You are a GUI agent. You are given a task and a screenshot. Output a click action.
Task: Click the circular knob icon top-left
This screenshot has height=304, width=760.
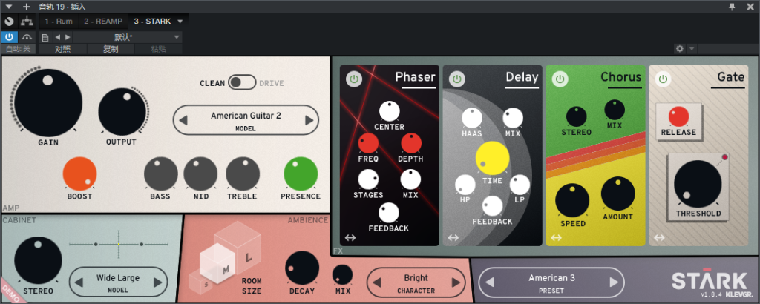(9, 22)
